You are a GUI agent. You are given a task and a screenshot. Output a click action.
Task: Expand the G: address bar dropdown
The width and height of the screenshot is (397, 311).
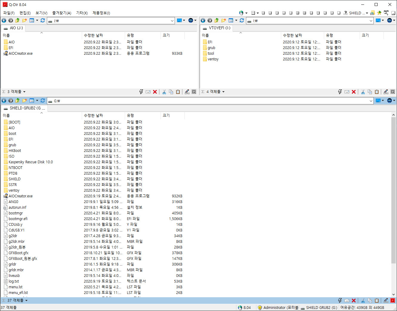pyautogui.click(x=371, y=101)
